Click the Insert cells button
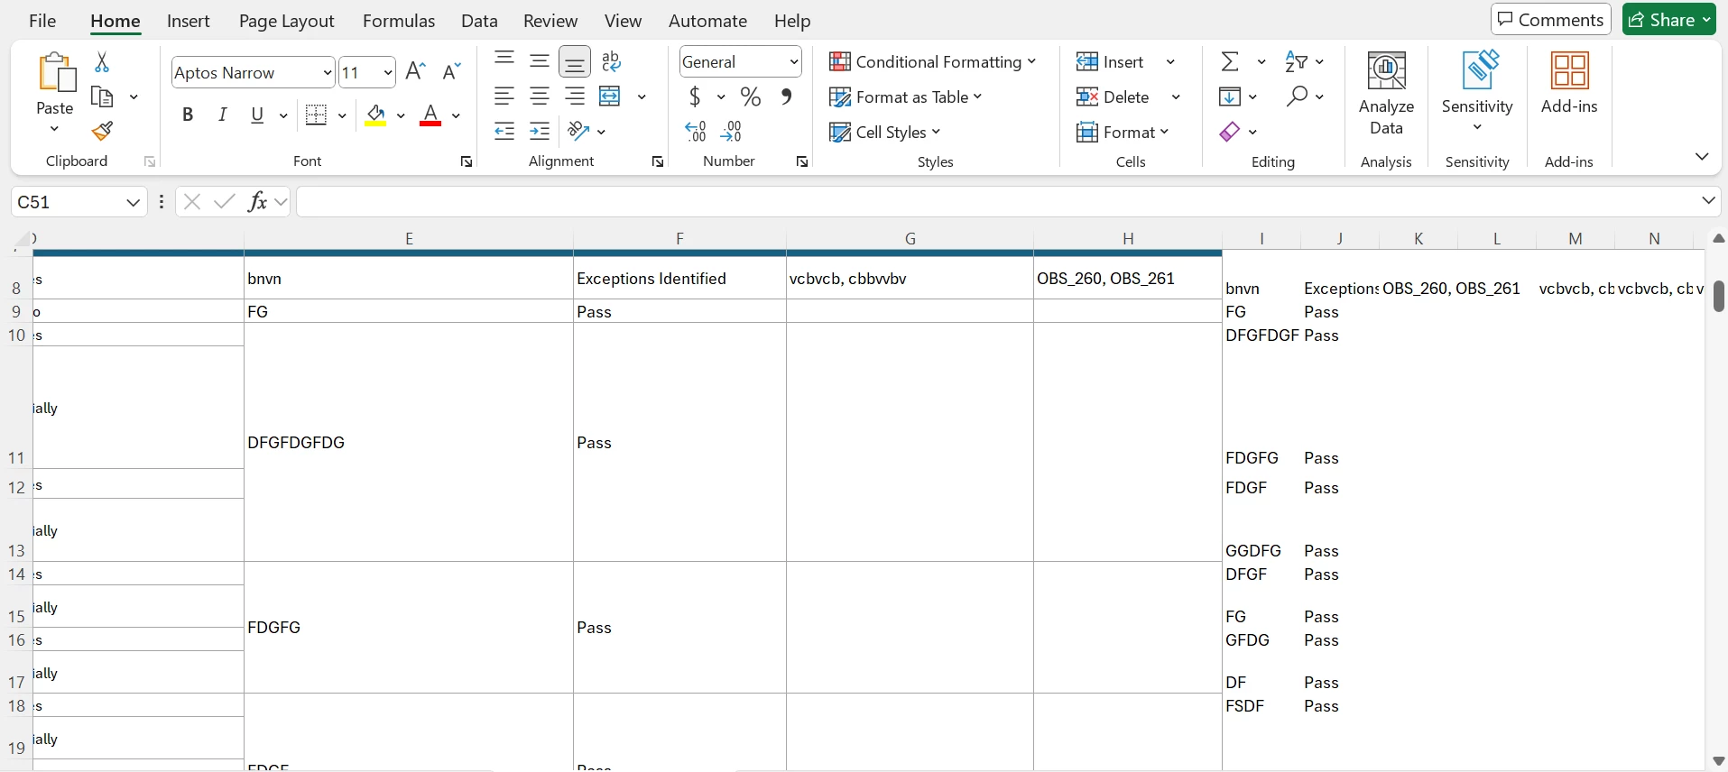 point(1111,61)
